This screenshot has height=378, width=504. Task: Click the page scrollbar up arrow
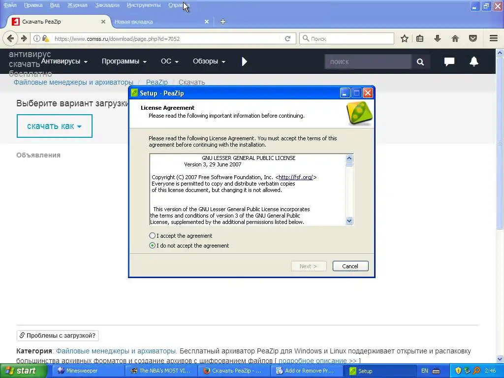500,53
